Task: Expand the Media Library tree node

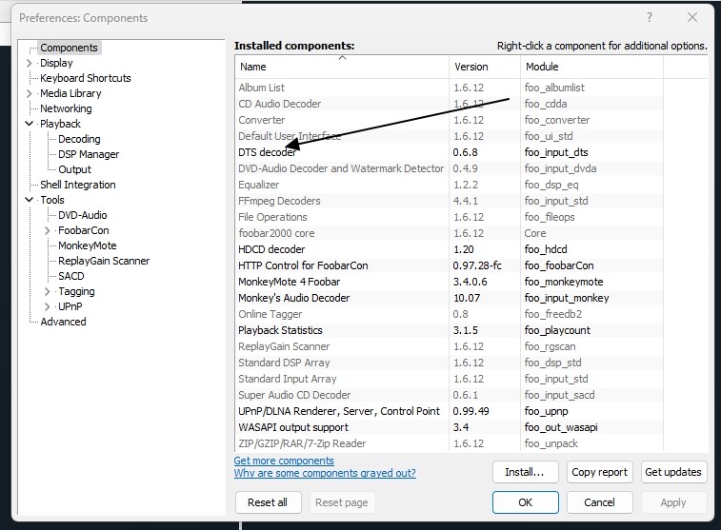Action: pos(30,93)
